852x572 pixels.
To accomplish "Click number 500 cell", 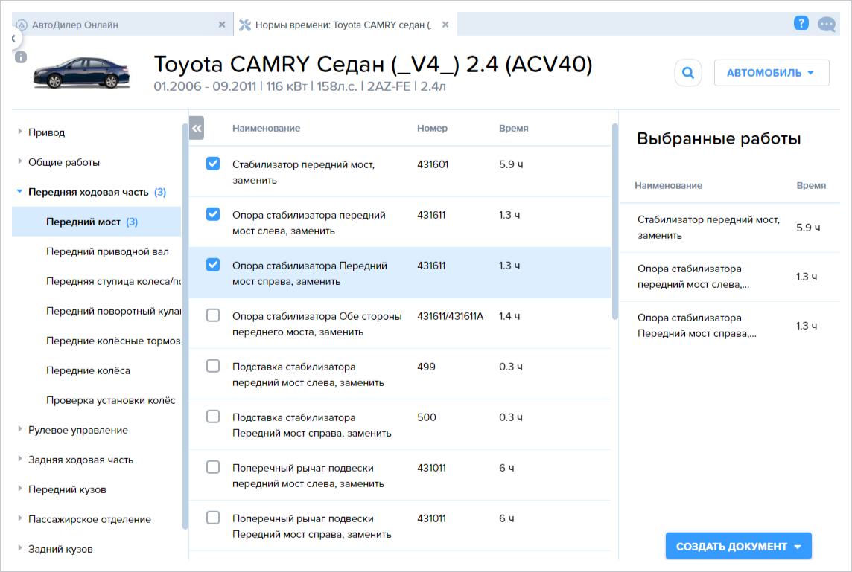I will coord(427,417).
